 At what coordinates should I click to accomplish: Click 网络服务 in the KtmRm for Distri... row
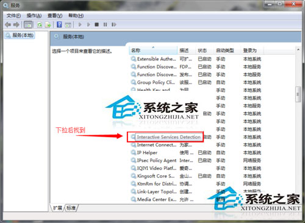pos(252,184)
